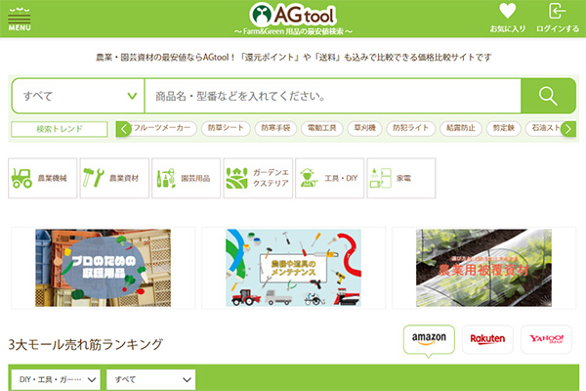This screenshot has width=586, height=391.
Task: Open 農業用被覆資材 banner
Action: [483, 268]
